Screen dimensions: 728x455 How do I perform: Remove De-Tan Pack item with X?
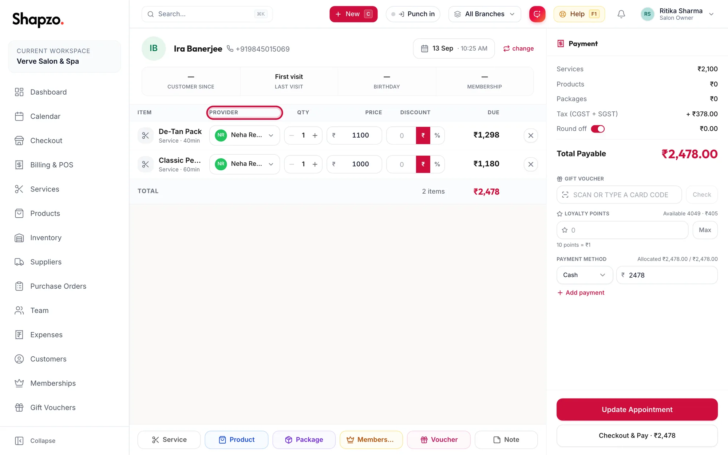(531, 135)
